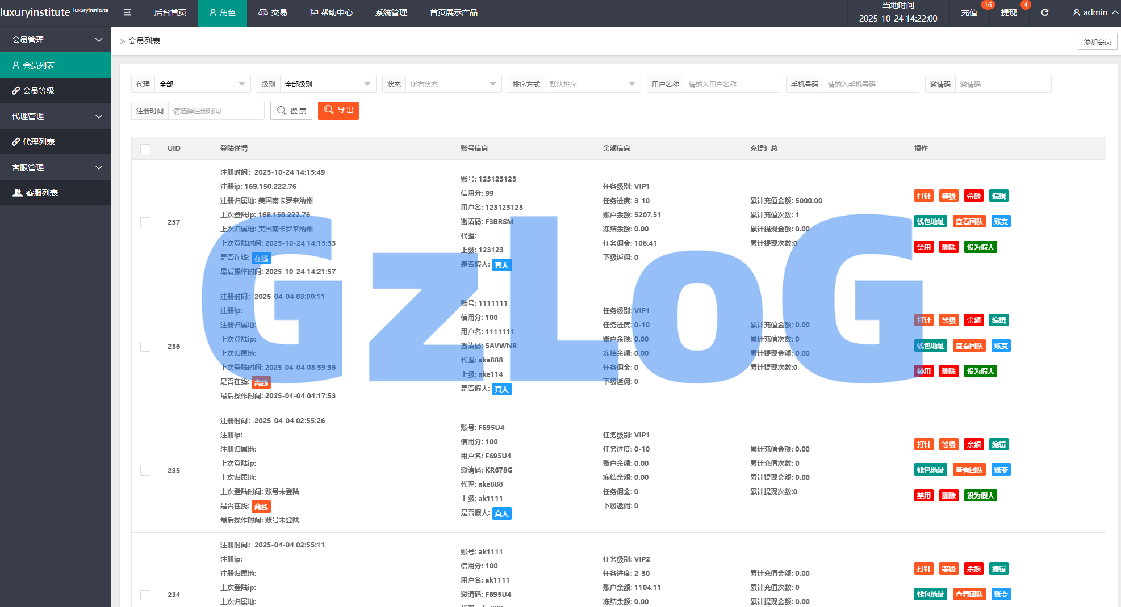Screen dimensions: 1121x607
Task: Open the 提现 notification with badge 4
Action: coord(1009,12)
